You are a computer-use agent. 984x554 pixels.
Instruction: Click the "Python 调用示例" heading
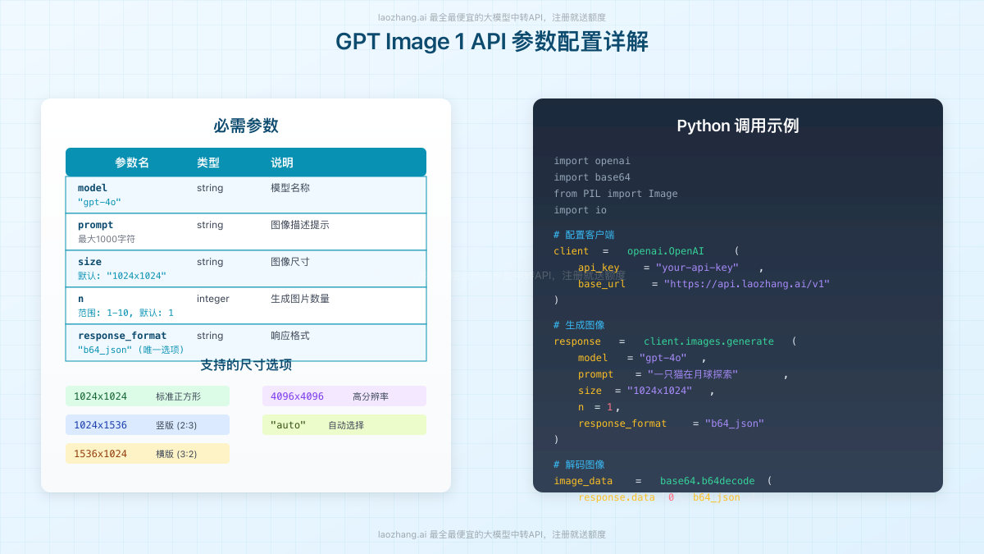click(738, 126)
